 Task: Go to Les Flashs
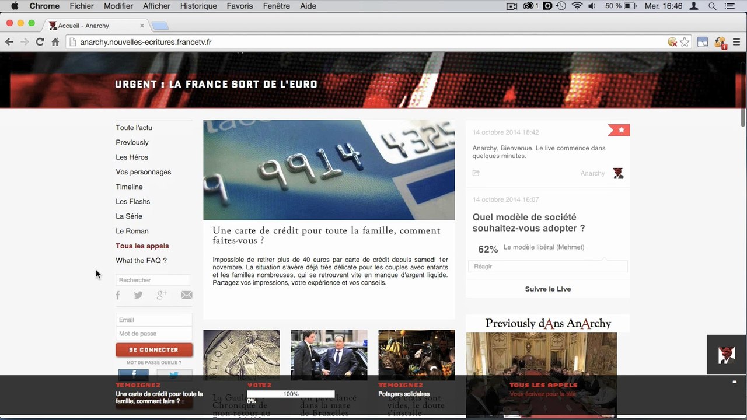pyautogui.click(x=133, y=202)
